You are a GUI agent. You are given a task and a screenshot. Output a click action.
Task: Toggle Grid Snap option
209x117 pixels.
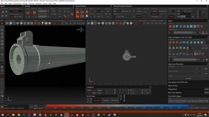point(106,100)
